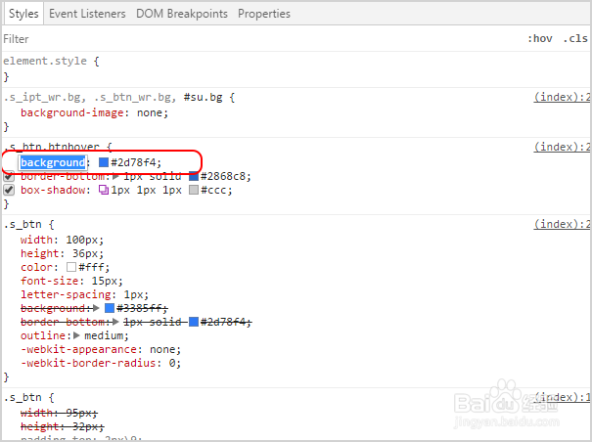Disable the box-shadow property checkbox
Screen dimensions: 592x442
point(10,190)
